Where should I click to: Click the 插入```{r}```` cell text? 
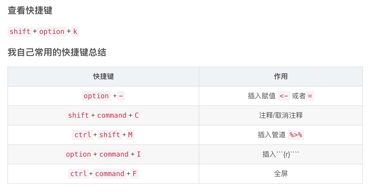281,154
